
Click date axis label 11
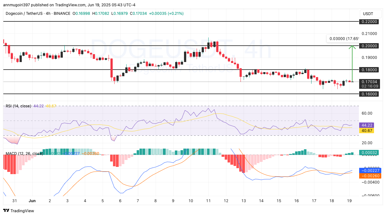208,201
